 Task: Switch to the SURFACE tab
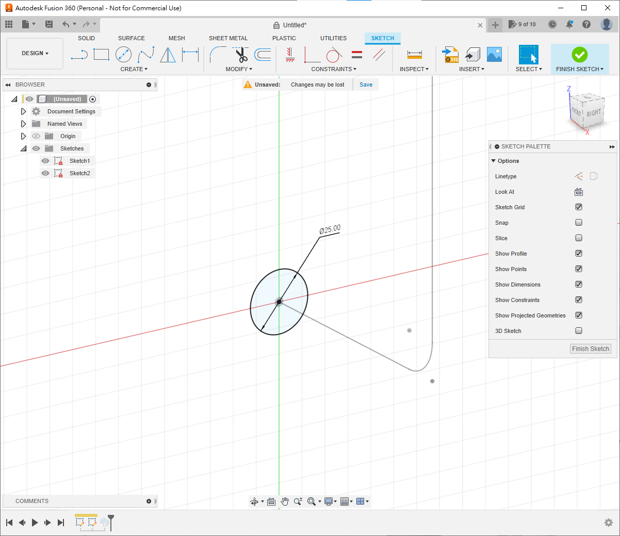click(131, 38)
